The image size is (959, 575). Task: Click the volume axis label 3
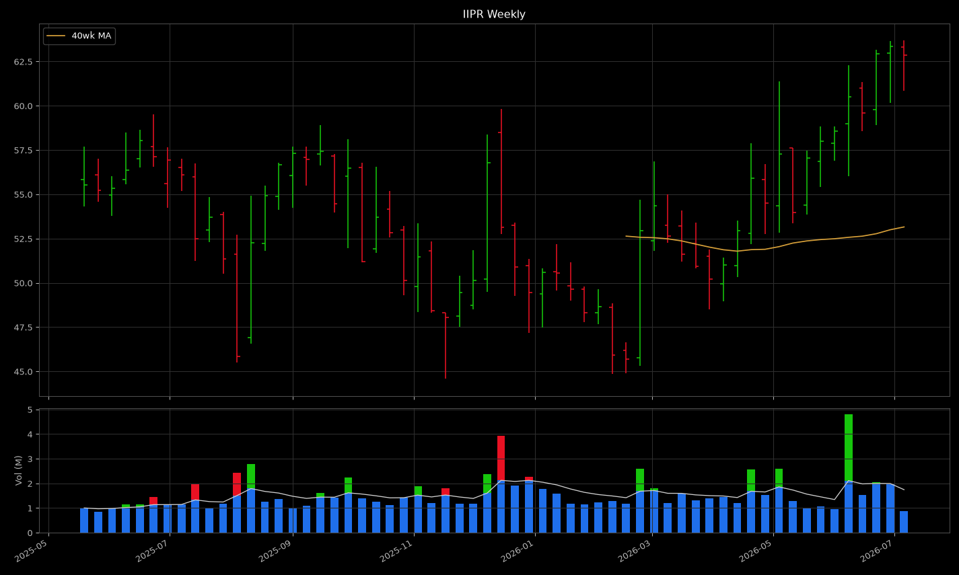pos(30,459)
